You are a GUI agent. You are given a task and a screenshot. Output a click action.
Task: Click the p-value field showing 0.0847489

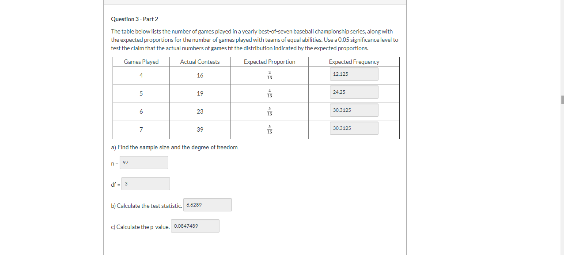pyautogui.click(x=195, y=225)
